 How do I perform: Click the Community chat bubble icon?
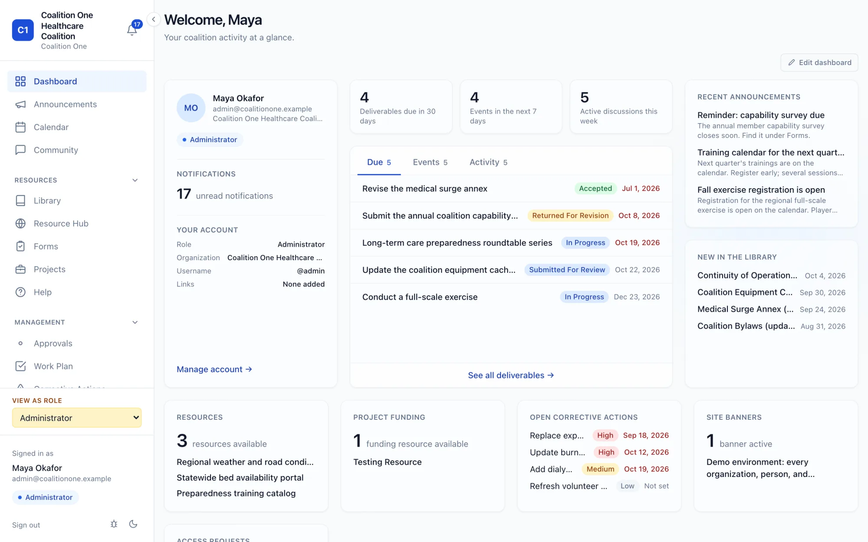tap(20, 150)
